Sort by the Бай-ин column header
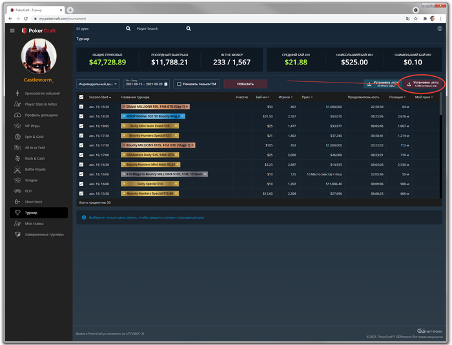This screenshot has height=345, width=452. (x=262, y=97)
